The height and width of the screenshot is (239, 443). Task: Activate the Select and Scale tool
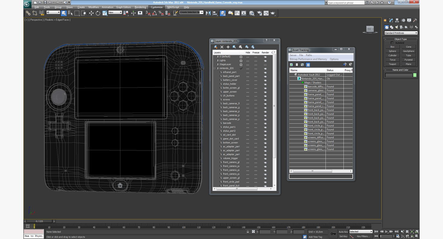point(104,13)
